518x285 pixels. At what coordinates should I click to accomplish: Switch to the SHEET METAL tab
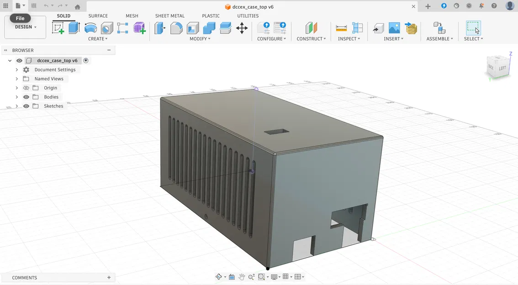[169, 16]
